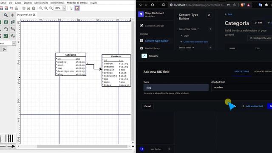Click the localhost address bar
This screenshot has height=153, width=272.
pos(198,5)
